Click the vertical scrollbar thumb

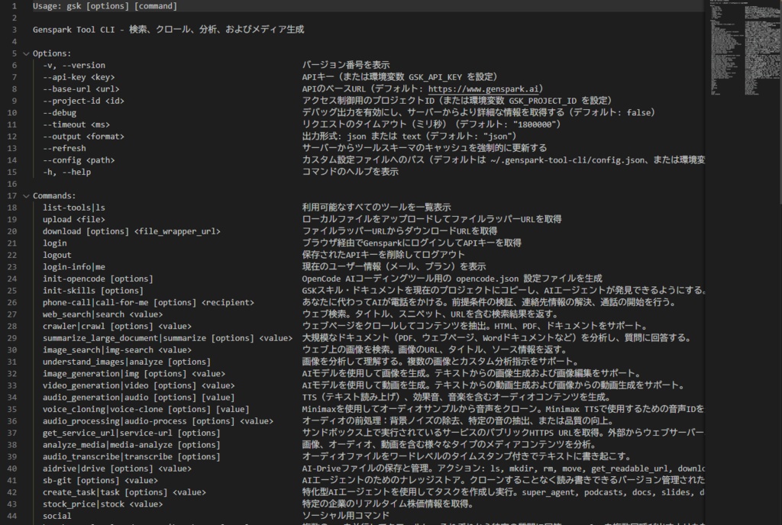(780, 102)
